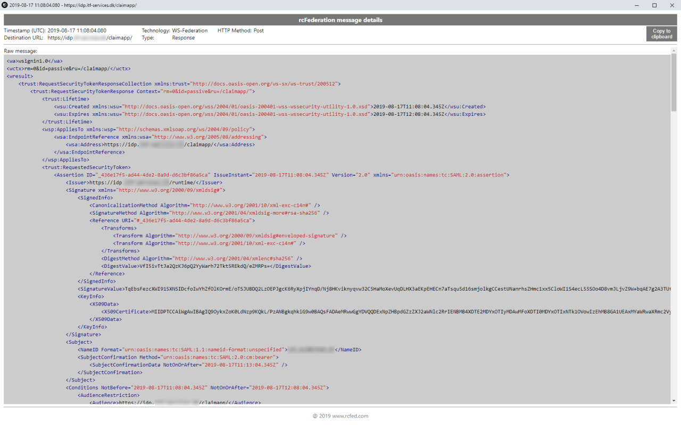This screenshot has width=681, height=425.
Task: Click the DigestMethod sha256 line
Action: coord(202,258)
